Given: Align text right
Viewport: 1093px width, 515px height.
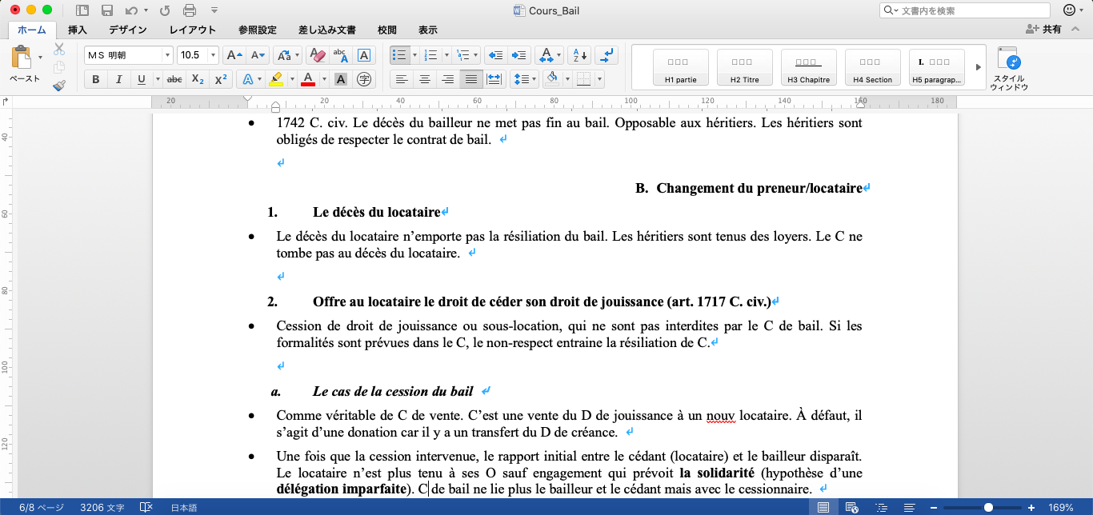Looking at the screenshot, I should click(x=448, y=79).
